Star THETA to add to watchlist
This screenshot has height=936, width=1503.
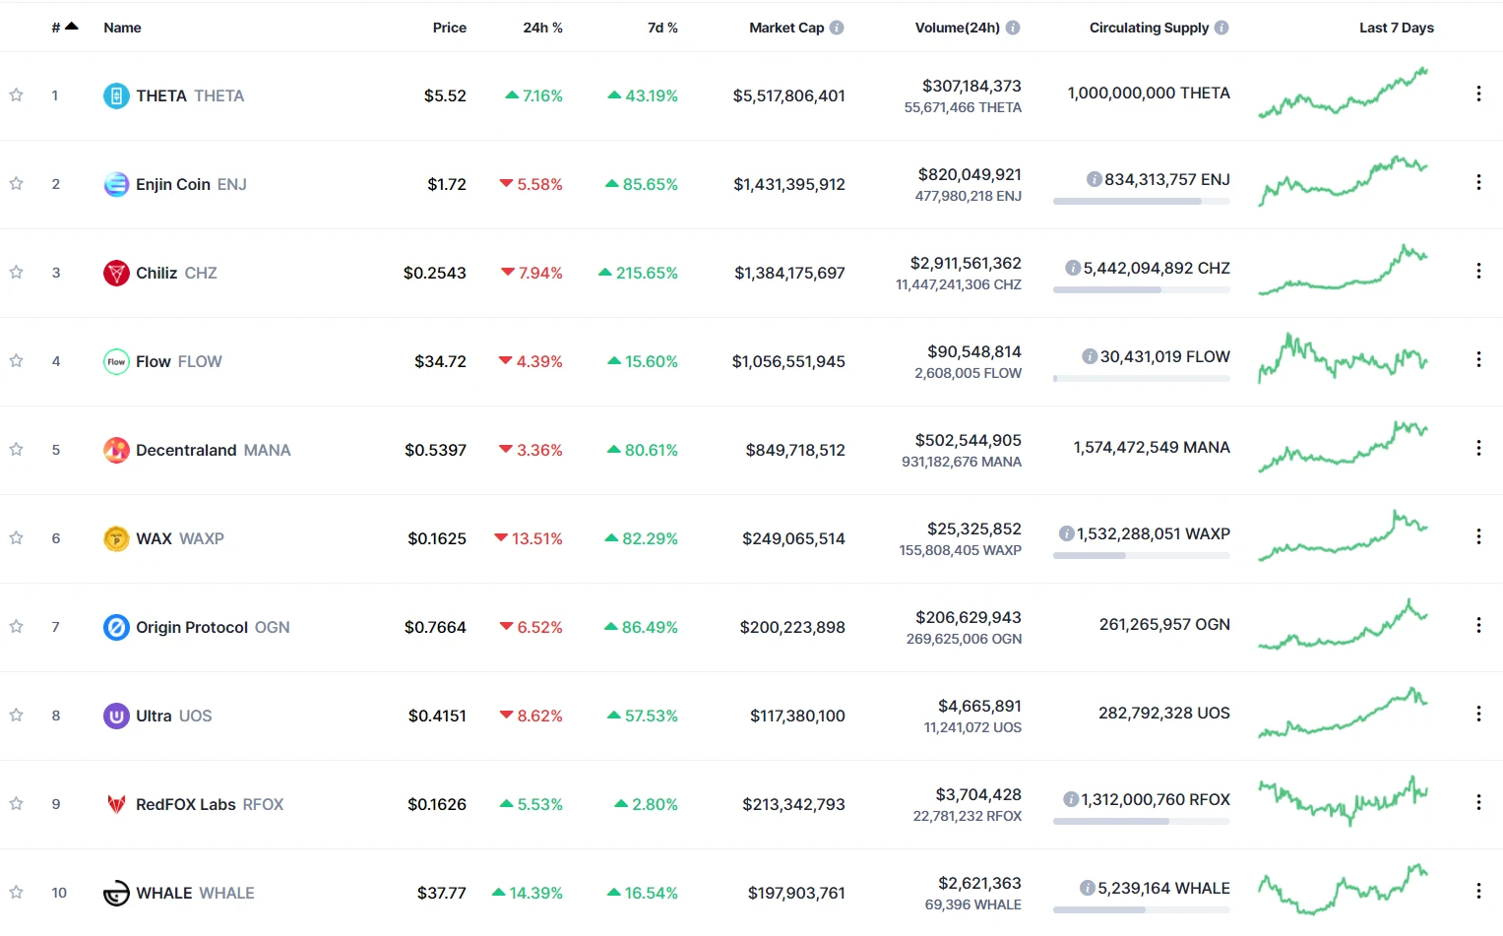[17, 95]
